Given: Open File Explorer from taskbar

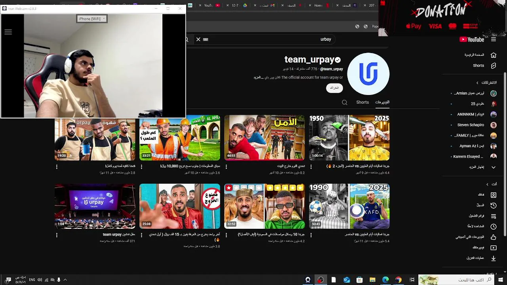Looking at the screenshot, I should pos(372,280).
